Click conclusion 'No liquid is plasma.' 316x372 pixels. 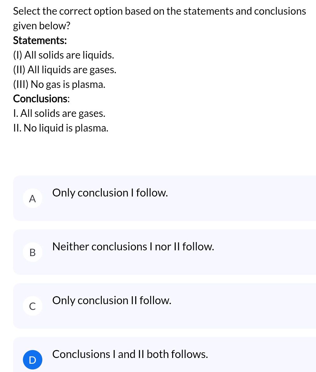(60, 128)
